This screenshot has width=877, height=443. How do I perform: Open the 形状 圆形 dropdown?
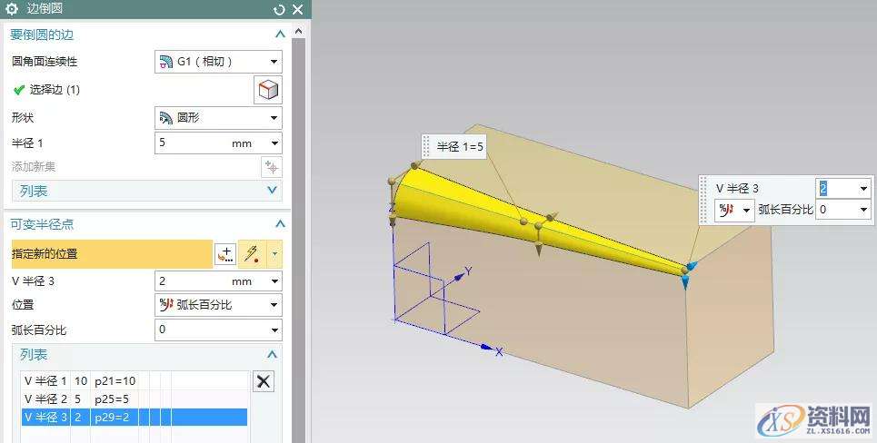coord(218,118)
